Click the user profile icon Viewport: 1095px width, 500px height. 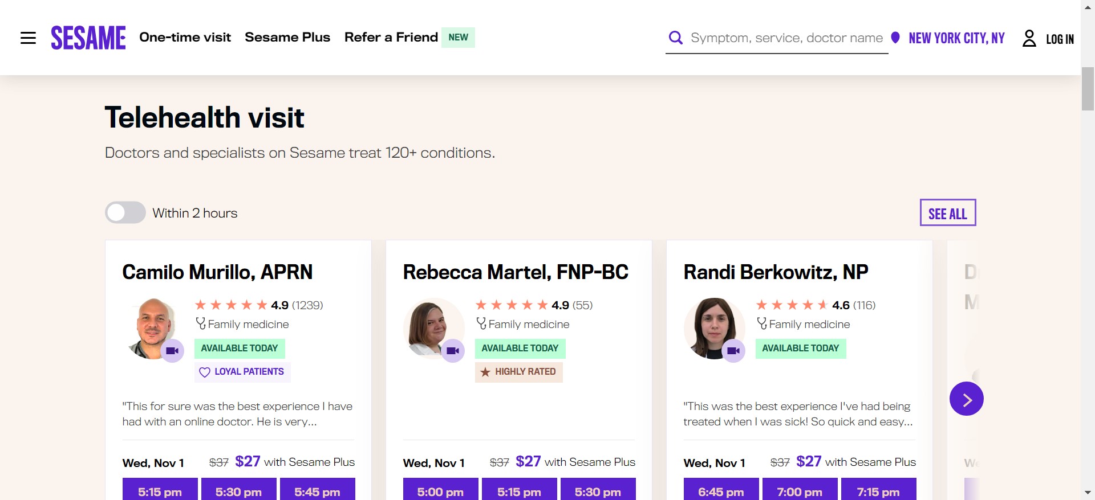1029,38
